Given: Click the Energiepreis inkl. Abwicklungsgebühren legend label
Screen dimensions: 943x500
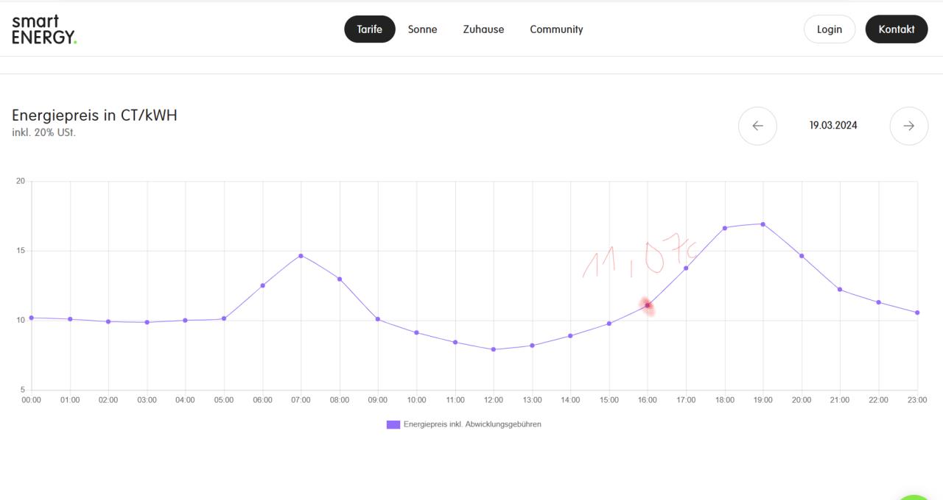Looking at the screenshot, I should pos(472,424).
